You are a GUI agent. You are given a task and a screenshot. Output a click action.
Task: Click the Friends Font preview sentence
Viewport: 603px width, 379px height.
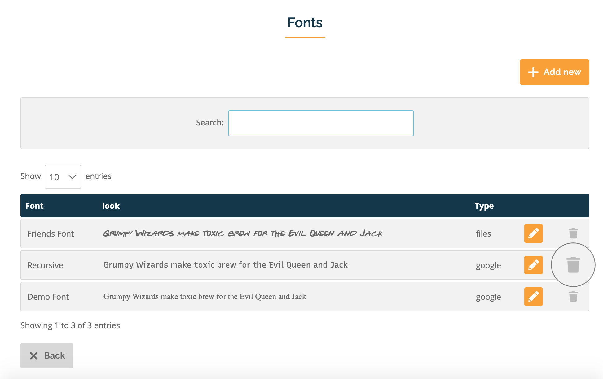[x=243, y=233]
